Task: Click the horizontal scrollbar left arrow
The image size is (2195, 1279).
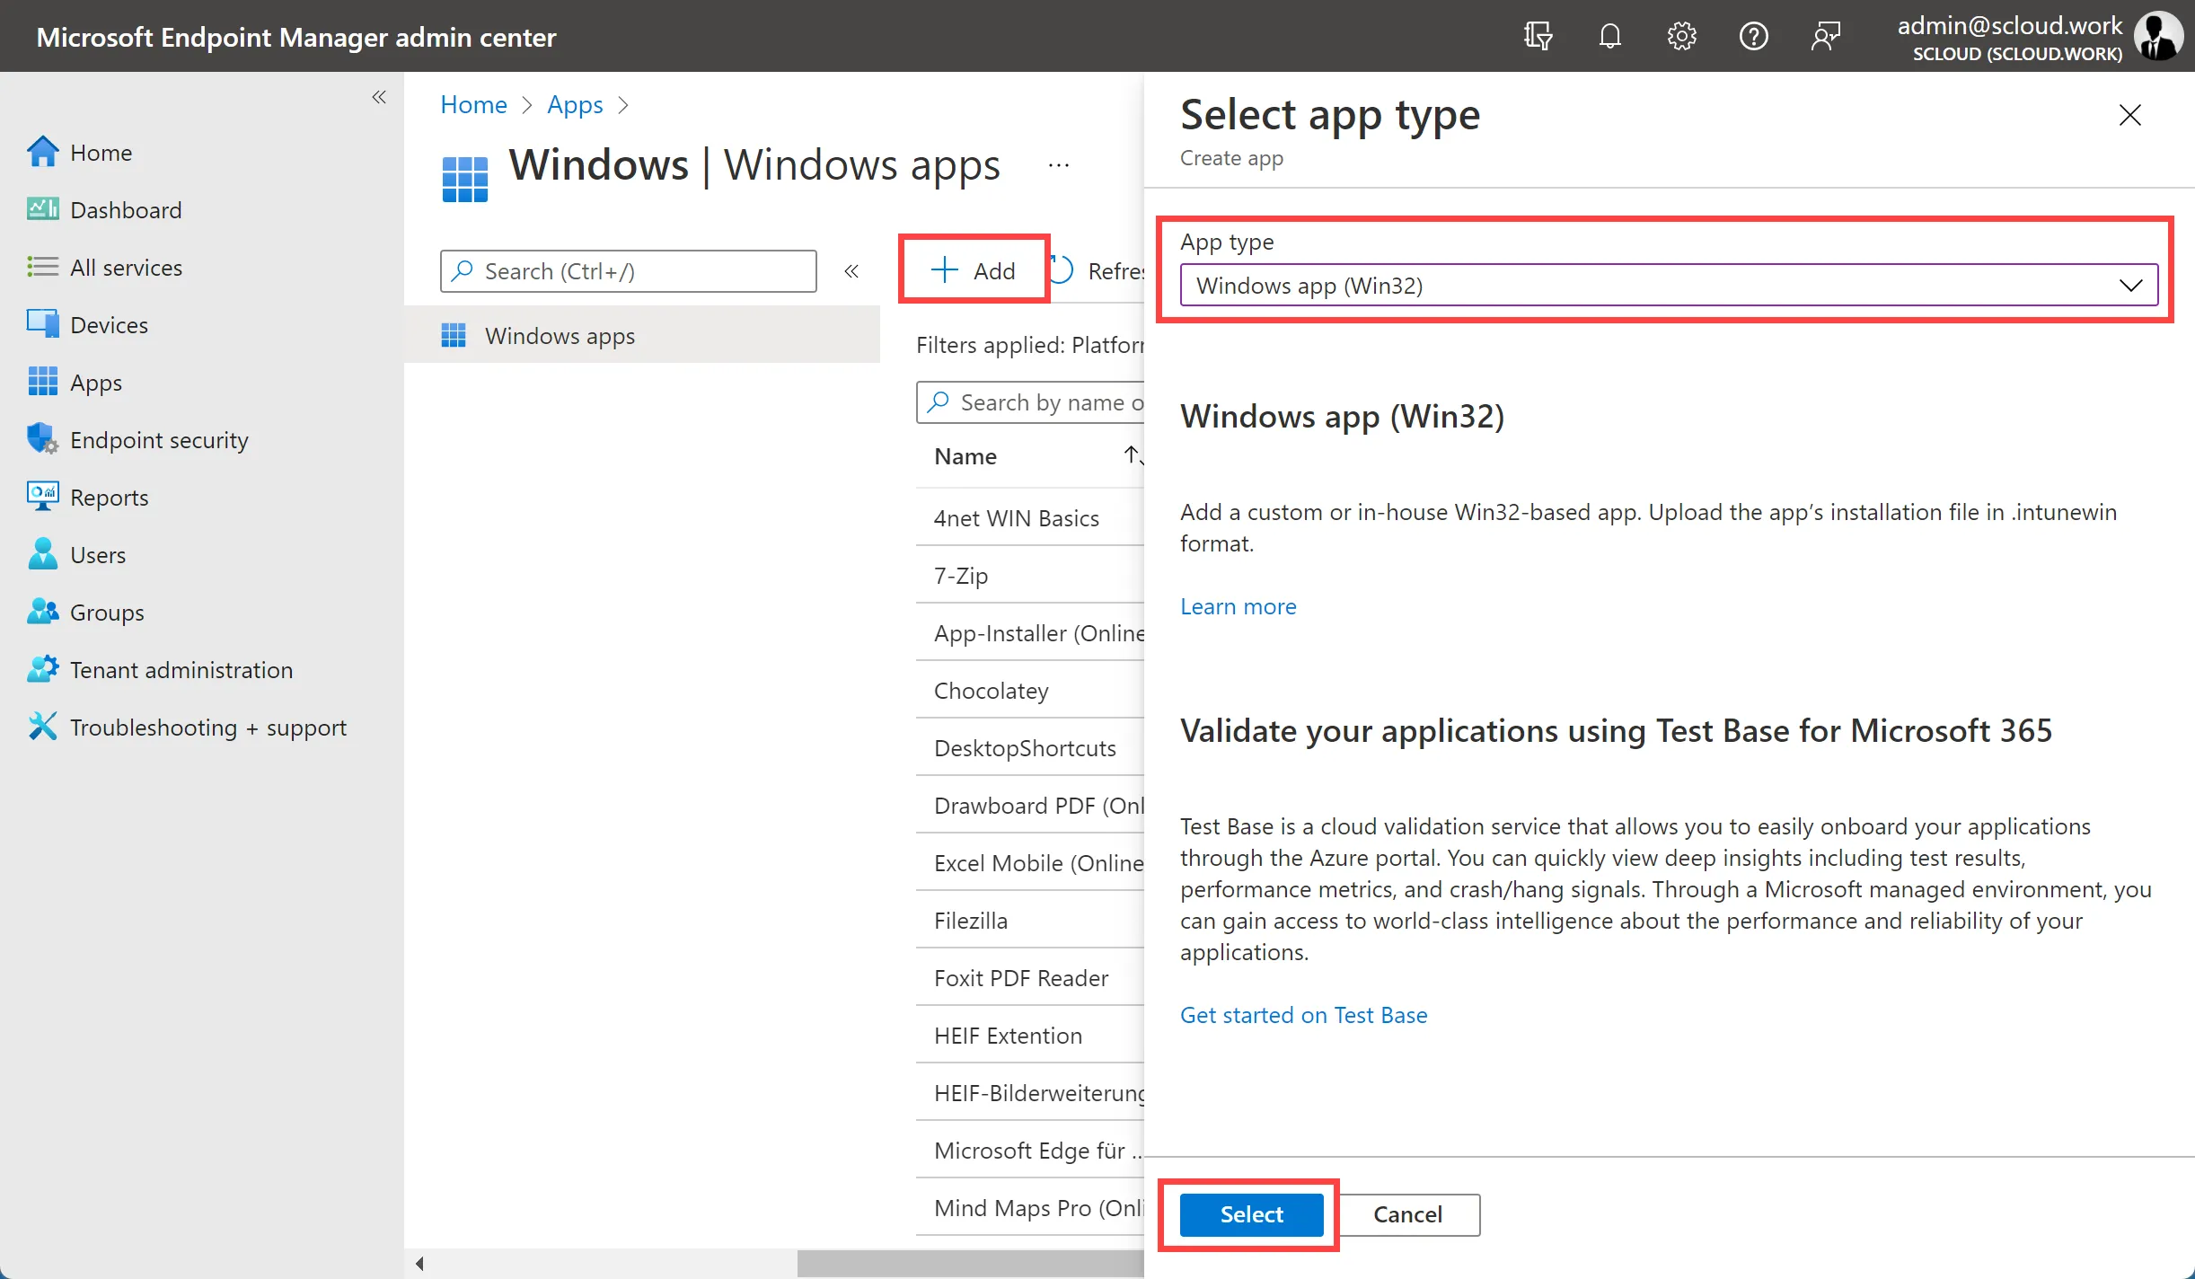Action: point(419,1264)
